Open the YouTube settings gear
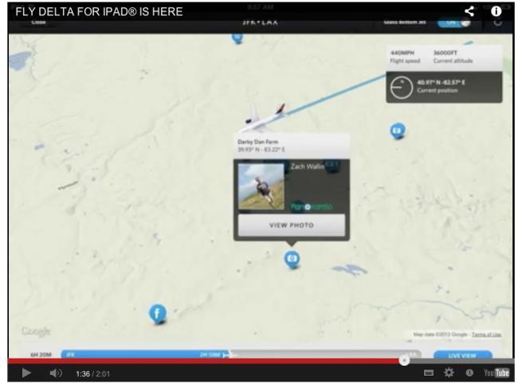Image resolution: width=518 pixels, height=388 pixels. pos(449,373)
